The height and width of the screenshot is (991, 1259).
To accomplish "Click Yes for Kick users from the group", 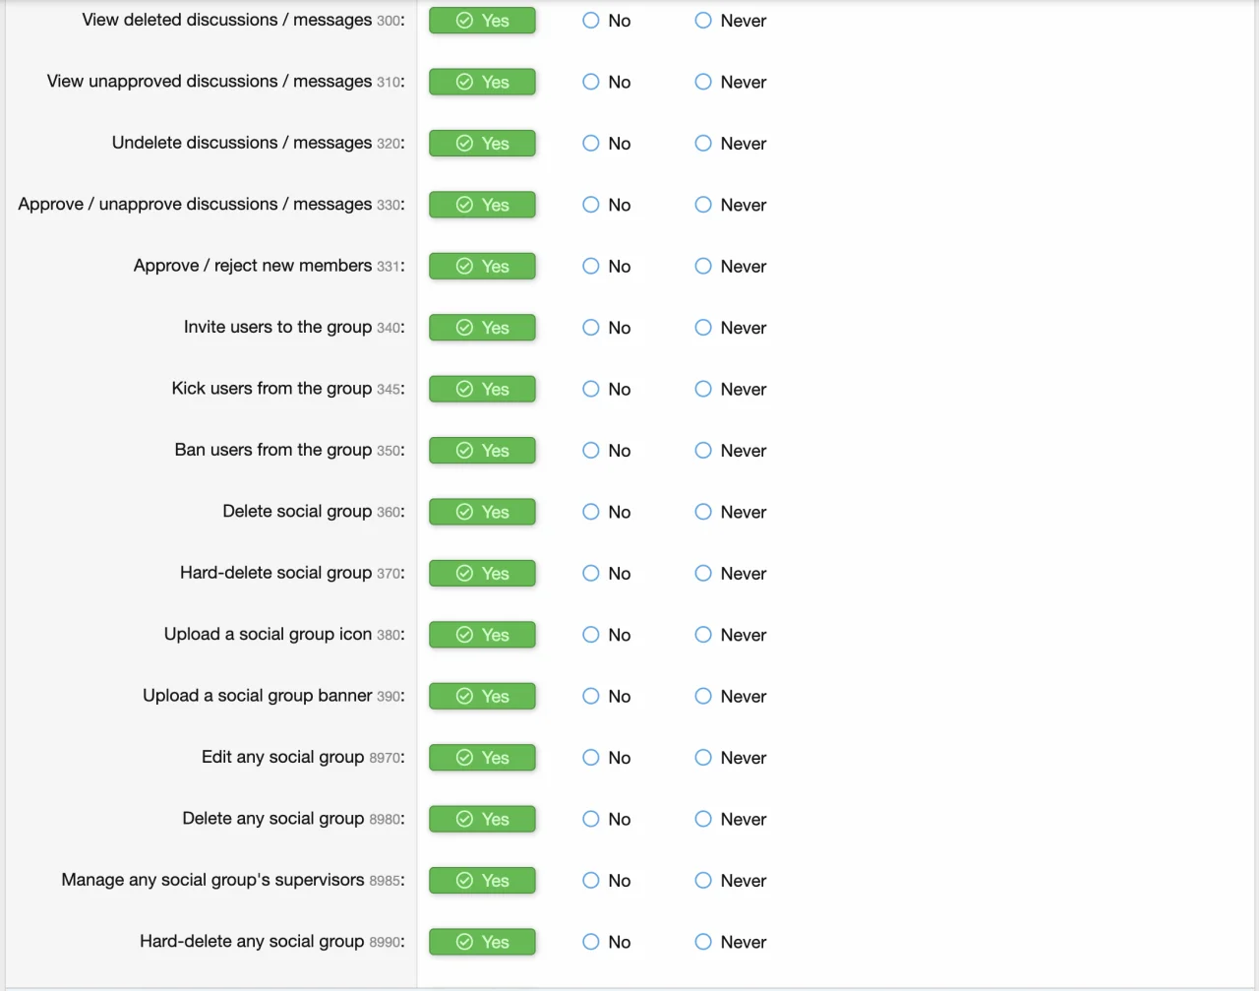I will (482, 390).
